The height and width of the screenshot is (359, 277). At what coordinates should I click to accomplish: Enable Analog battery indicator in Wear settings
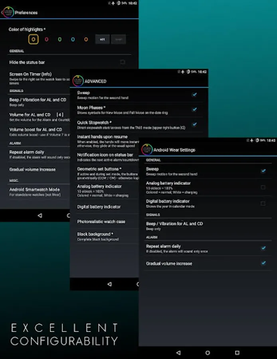263,187
